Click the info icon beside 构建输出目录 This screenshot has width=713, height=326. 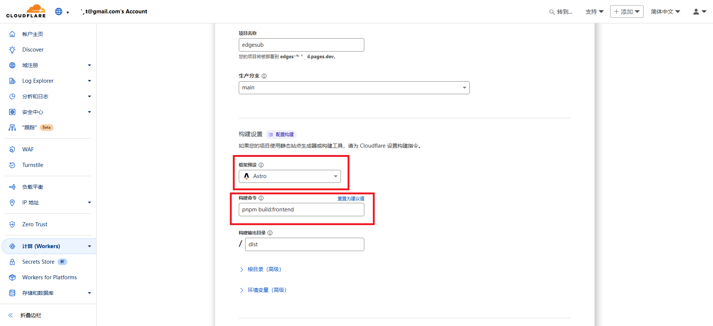(270, 233)
